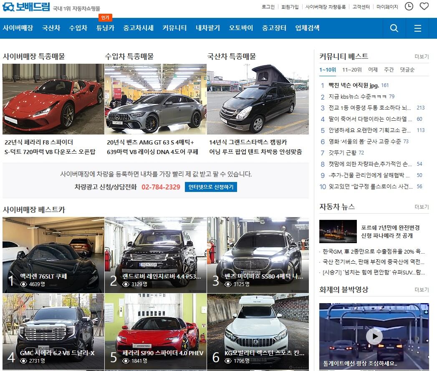Open post 딸이 죽어서 다행이라는 이스라엘
The image size is (437, 371).
click(x=370, y=119)
